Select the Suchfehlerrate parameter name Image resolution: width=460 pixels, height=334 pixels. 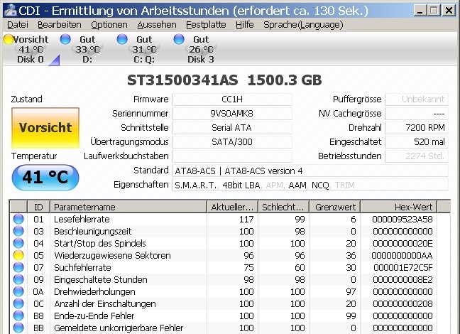pos(82,267)
